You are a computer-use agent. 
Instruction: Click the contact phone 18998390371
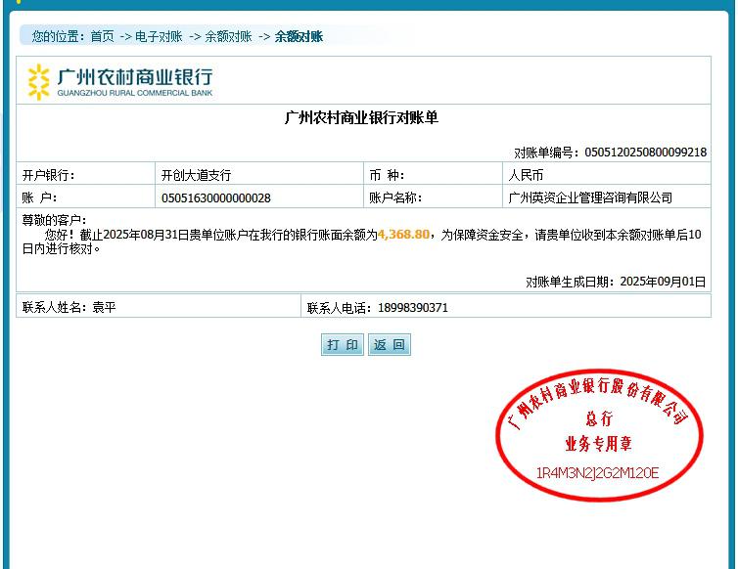coord(413,308)
